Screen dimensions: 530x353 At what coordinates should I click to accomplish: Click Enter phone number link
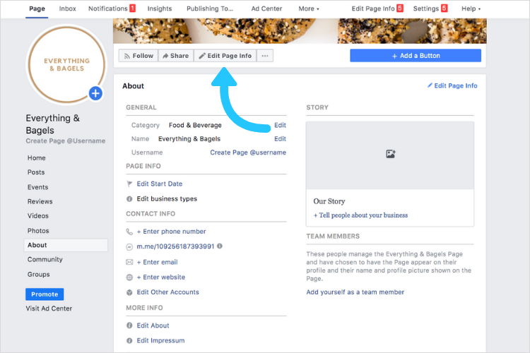[x=171, y=232]
